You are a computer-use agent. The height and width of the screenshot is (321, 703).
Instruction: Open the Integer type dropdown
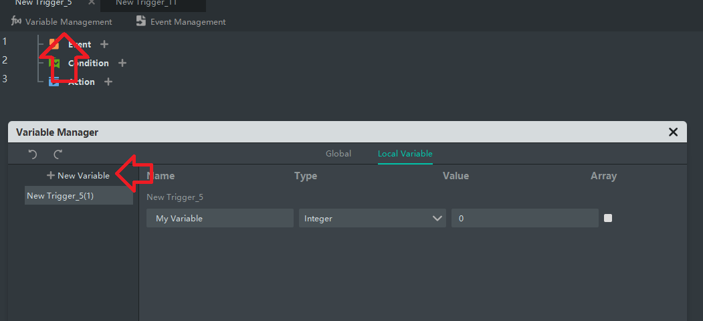[x=372, y=218]
